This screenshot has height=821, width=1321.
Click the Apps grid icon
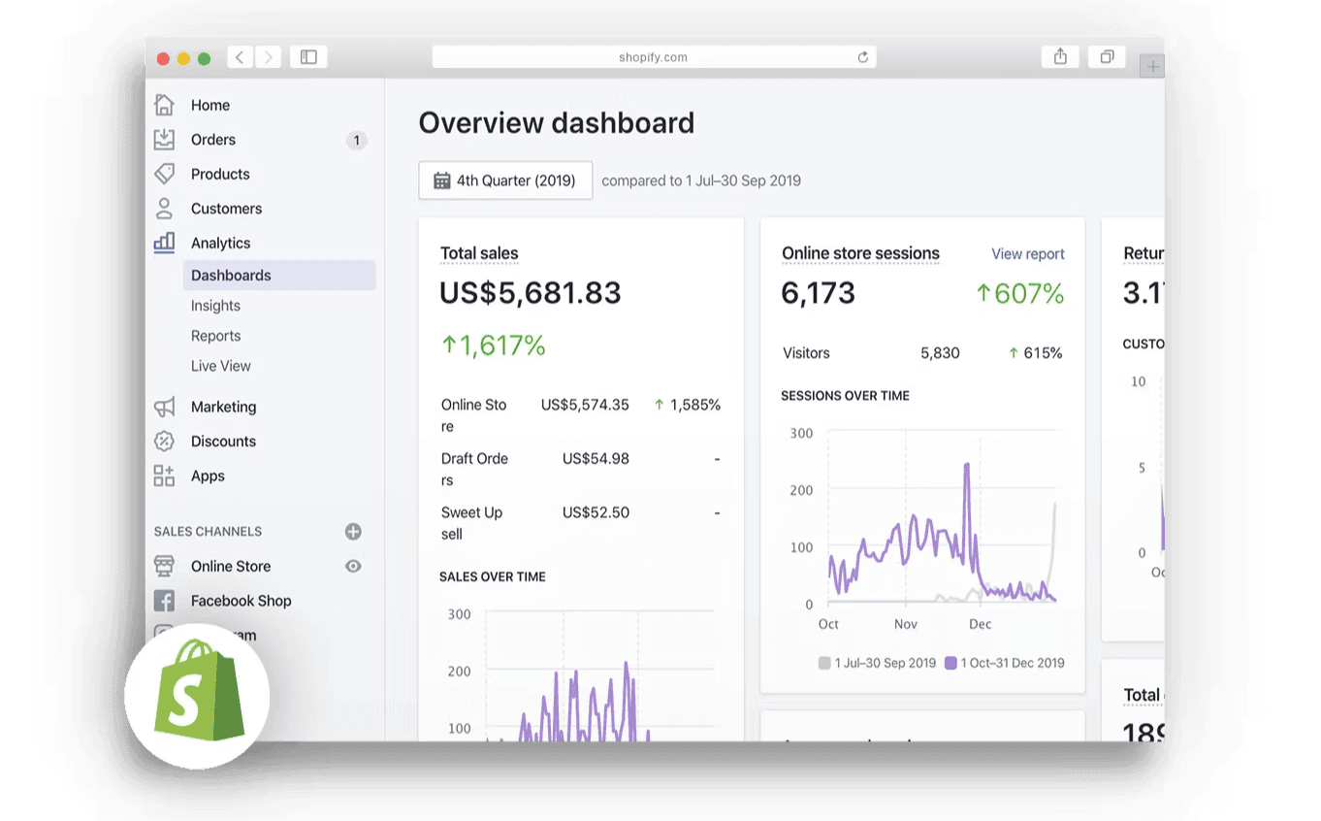point(164,476)
